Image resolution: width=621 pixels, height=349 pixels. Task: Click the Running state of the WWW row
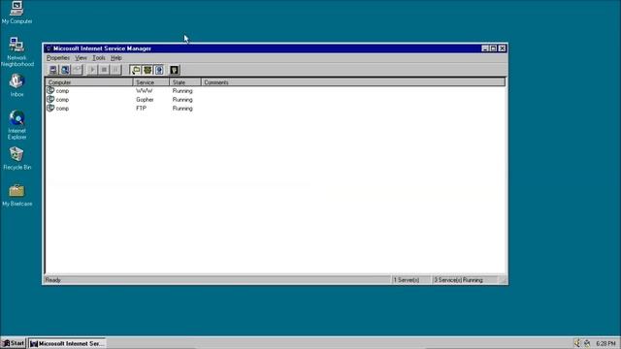coord(182,91)
